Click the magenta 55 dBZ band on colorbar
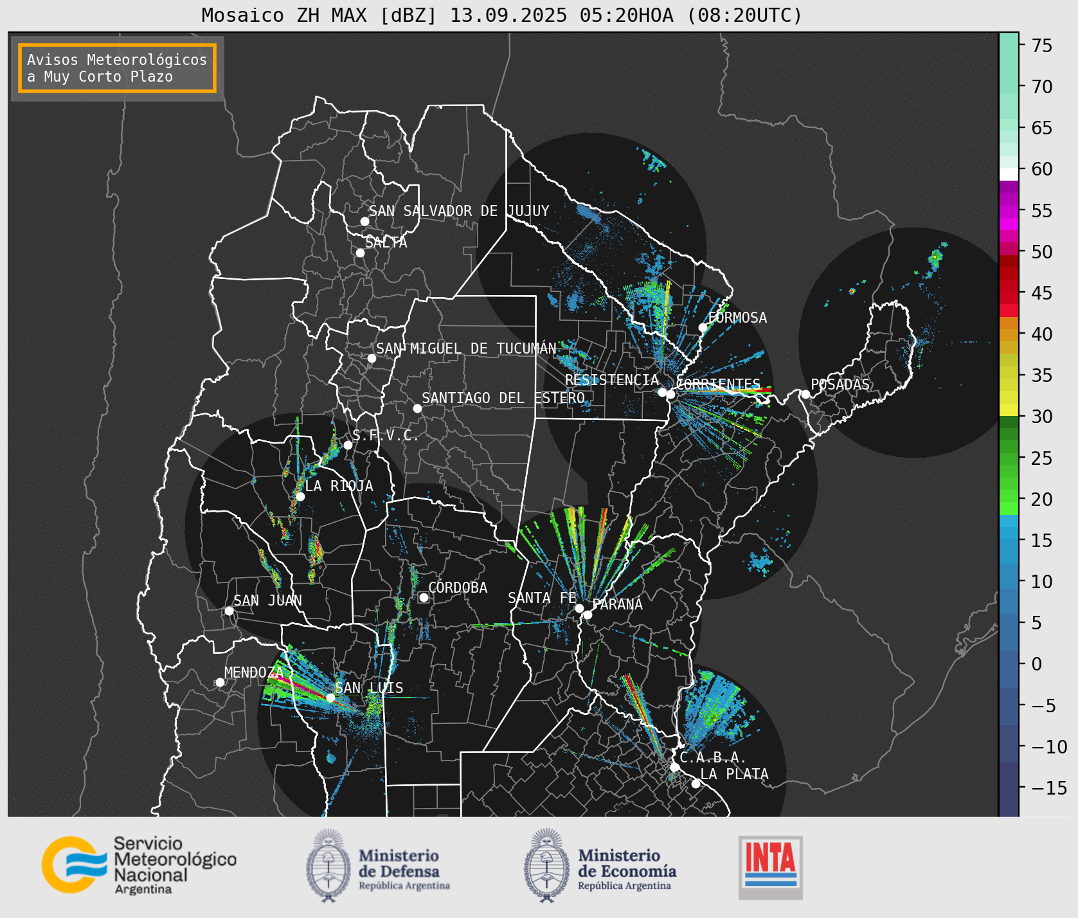This screenshot has height=918, width=1078. (x=1009, y=211)
